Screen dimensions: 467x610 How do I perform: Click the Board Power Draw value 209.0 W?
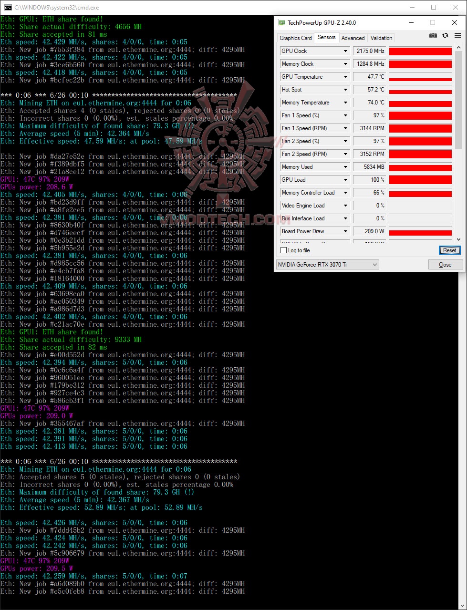click(370, 231)
